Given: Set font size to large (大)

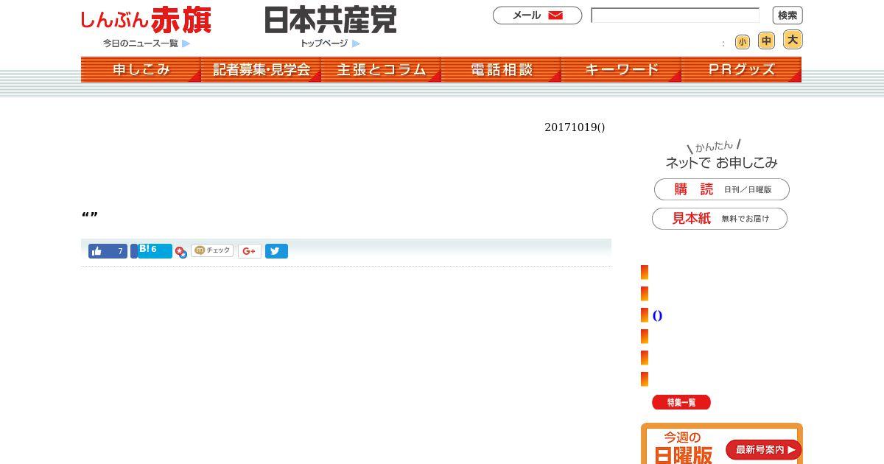Looking at the screenshot, I should 793,40.
